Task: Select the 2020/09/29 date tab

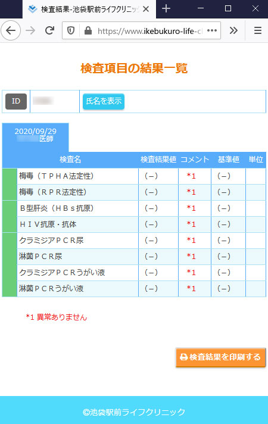Action: click(x=35, y=138)
